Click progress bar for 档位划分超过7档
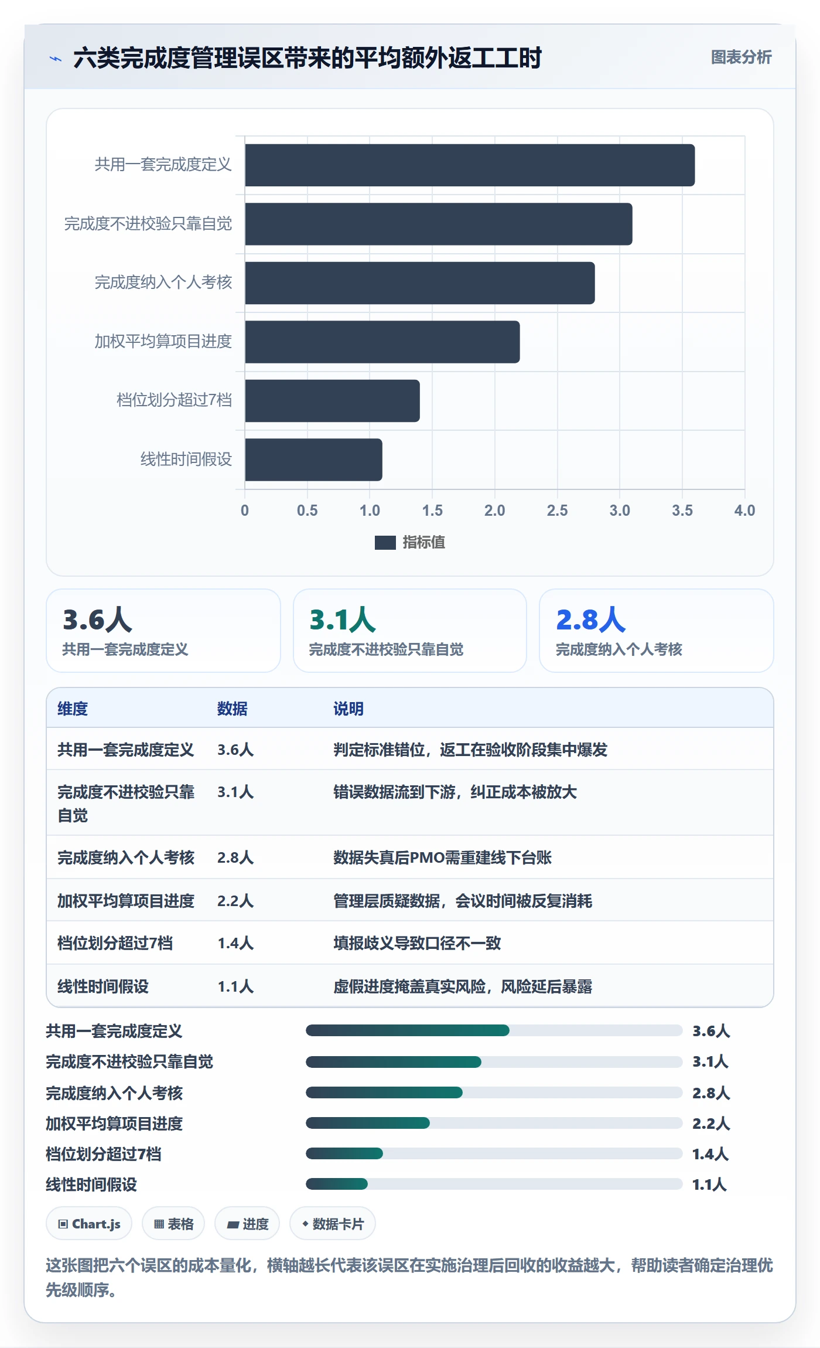The image size is (820, 1348). tap(494, 1153)
